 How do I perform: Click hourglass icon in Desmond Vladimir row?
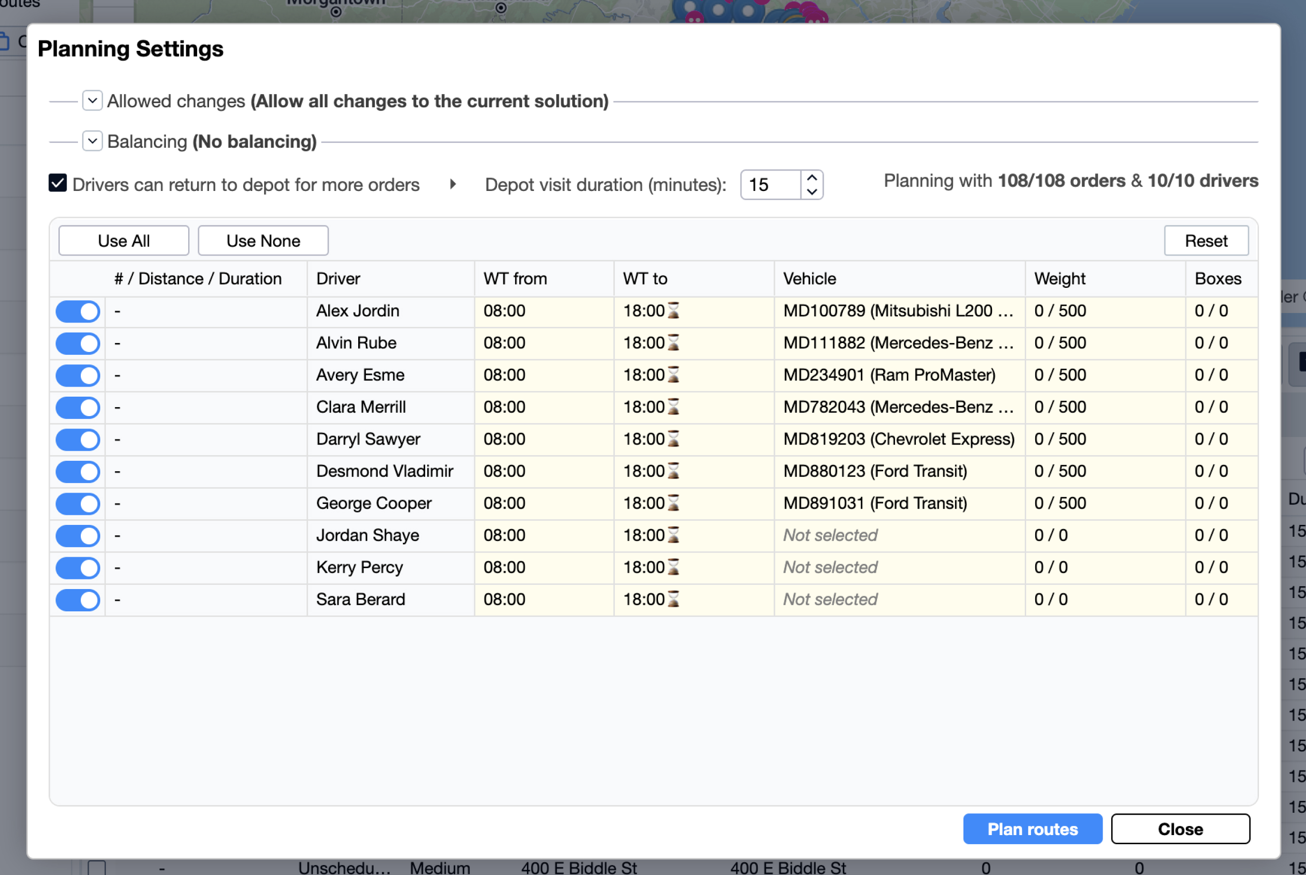(x=674, y=470)
